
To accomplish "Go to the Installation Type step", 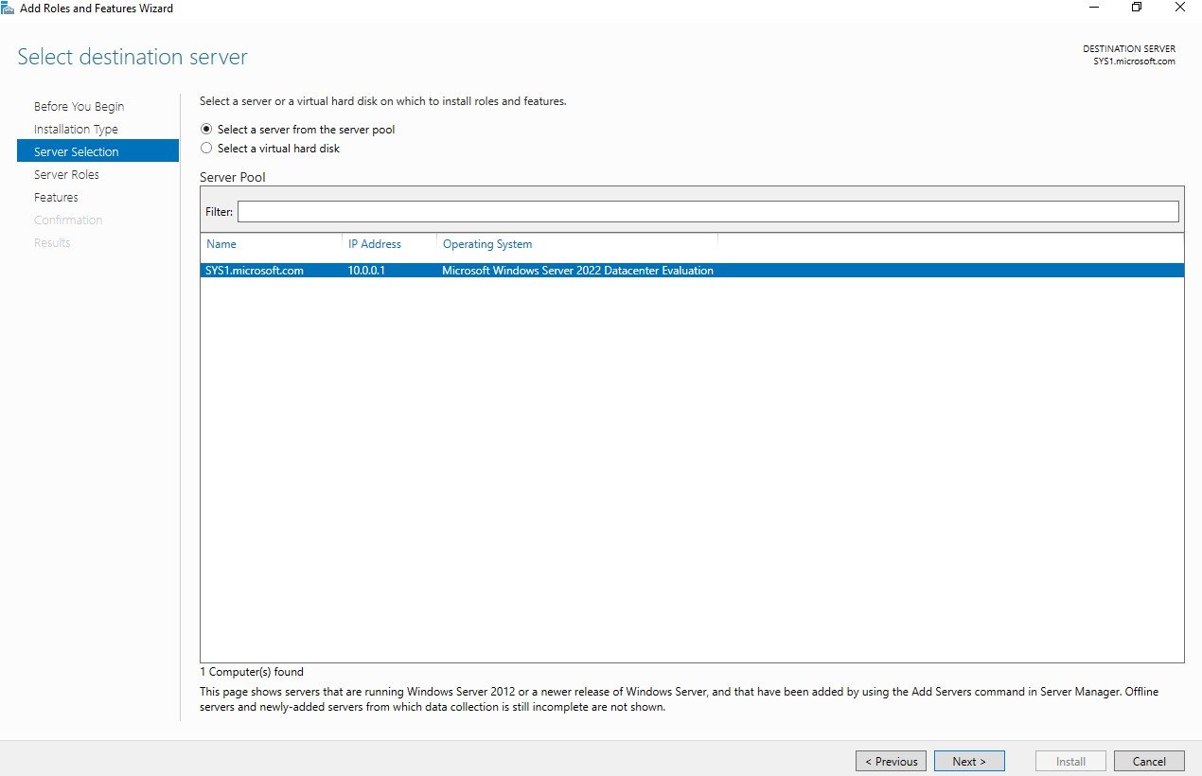I will (76, 129).
